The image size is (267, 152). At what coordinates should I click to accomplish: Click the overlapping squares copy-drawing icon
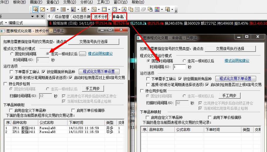pyautogui.click(x=131, y=9)
